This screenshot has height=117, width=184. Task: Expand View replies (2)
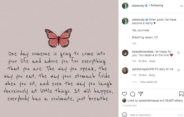click(x=149, y=82)
